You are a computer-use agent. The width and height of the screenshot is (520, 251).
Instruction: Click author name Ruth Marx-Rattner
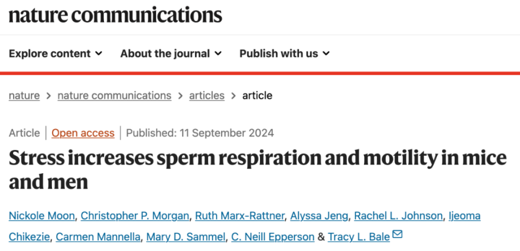(240, 216)
